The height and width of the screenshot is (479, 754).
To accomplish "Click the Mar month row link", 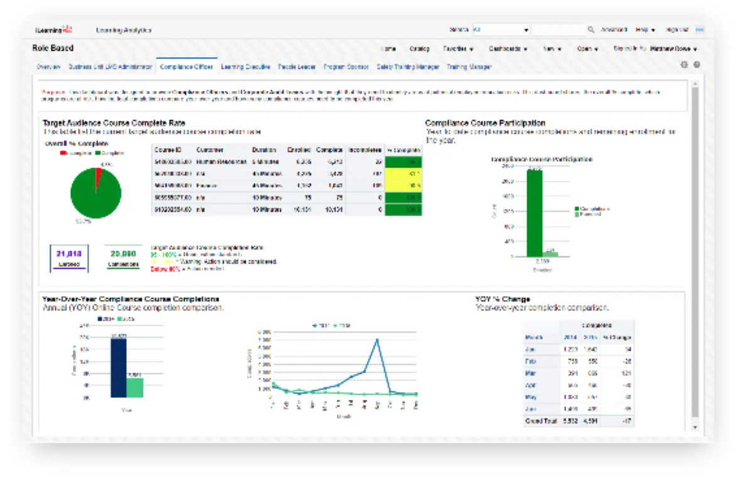I will [x=530, y=374].
